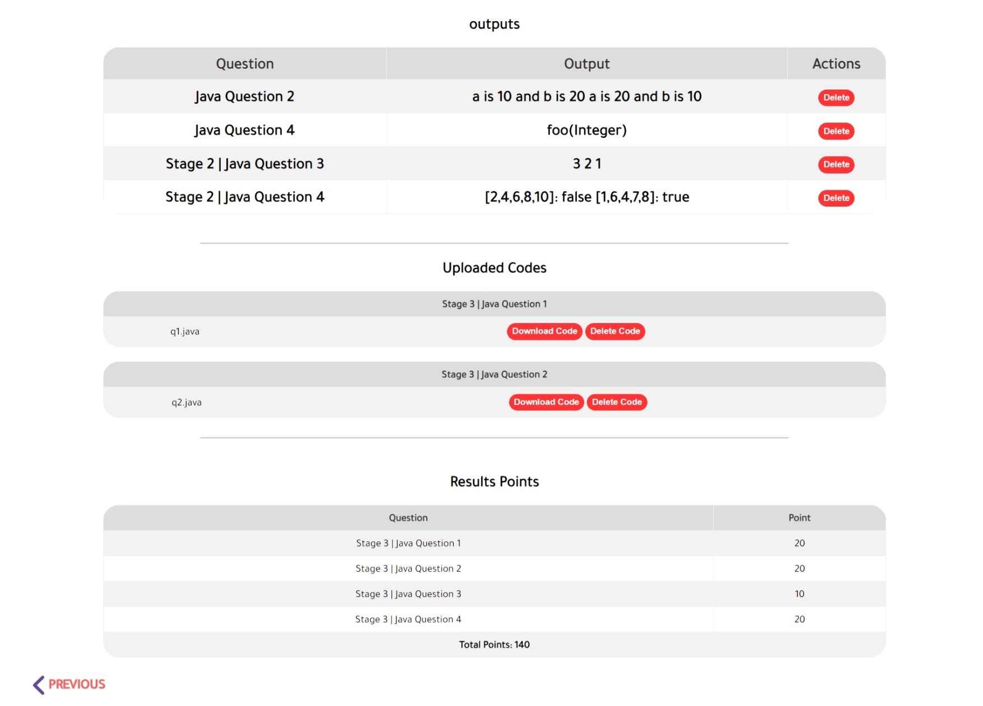The image size is (983, 706).
Task: Select the foo(Integer) output cell
Action: [586, 130]
